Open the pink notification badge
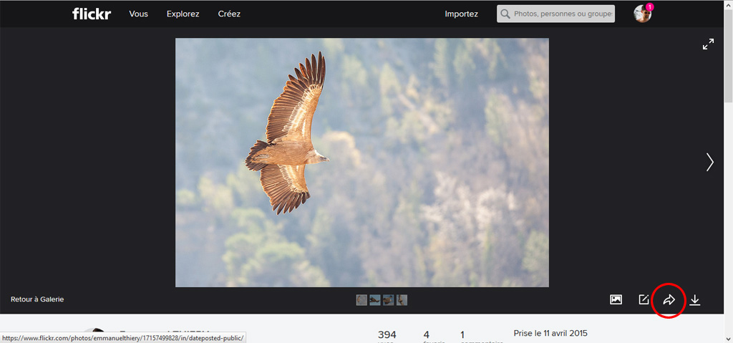The width and height of the screenshot is (733, 343). pos(649,7)
